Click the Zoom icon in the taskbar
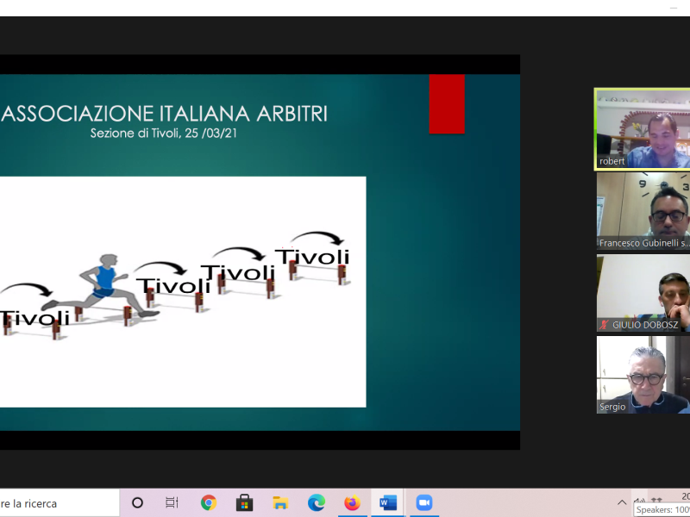 [x=424, y=502]
